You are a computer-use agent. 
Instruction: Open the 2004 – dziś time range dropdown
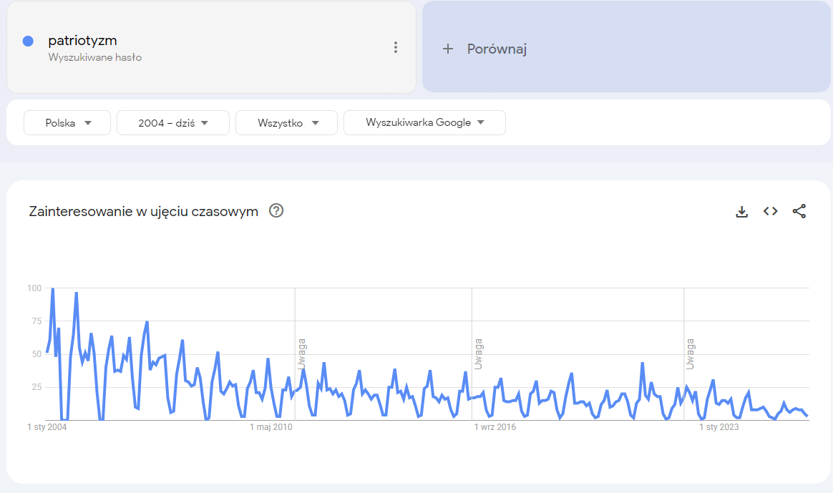pyautogui.click(x=173, y=122)
